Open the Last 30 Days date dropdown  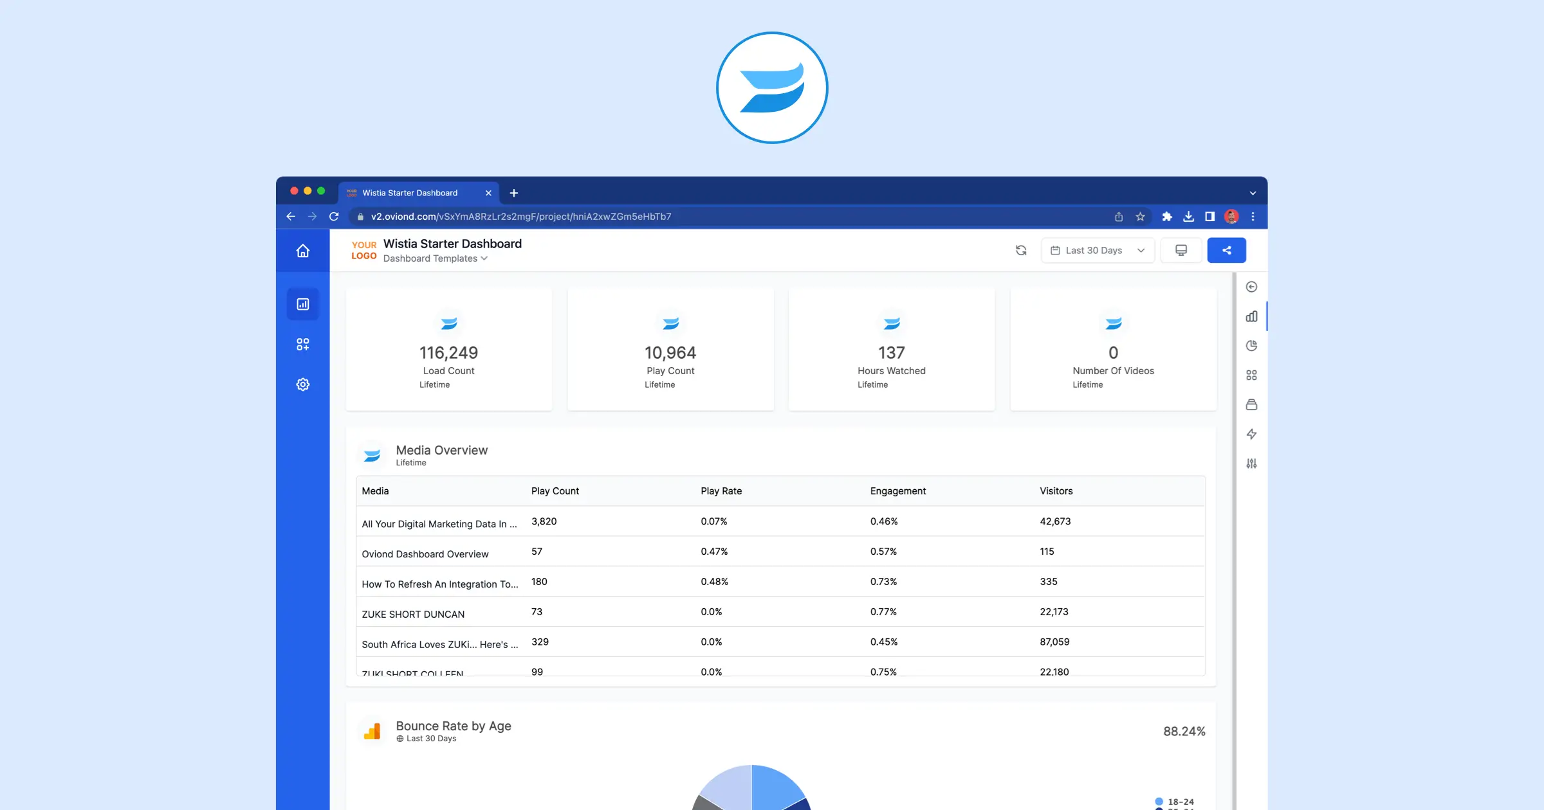point(1098,251)
